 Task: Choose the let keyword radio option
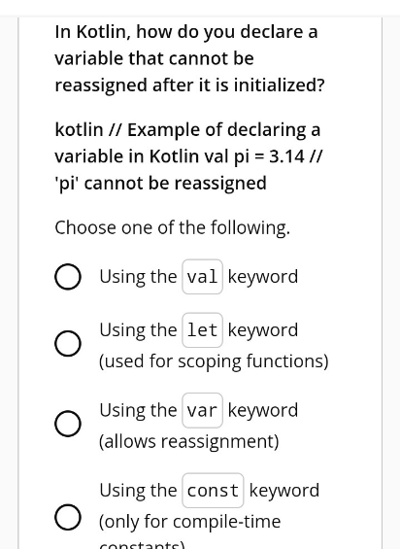point(68,343)
